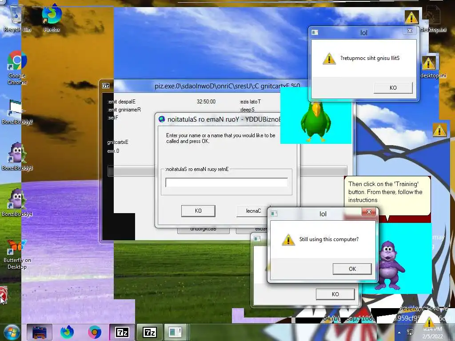Image resolution: width=455 pixels, height=341 pixels.
Task: Select the lol dialog taskbar button
Action: pos(175,332)
